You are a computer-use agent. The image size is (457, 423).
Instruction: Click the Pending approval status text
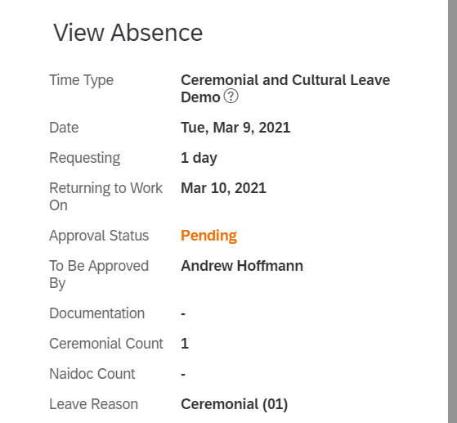point(208,236)
